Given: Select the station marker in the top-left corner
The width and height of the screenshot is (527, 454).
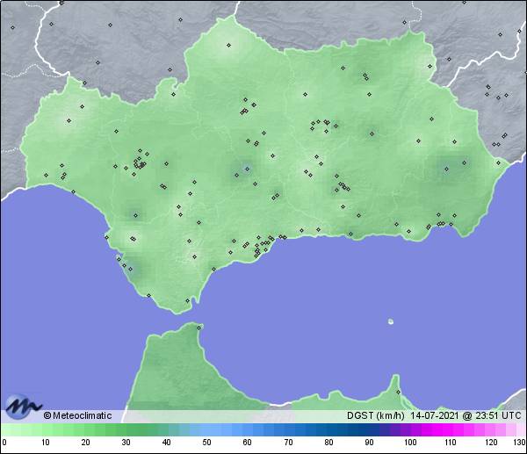Looking at the screenshot, I should click(x=13, y=27).
